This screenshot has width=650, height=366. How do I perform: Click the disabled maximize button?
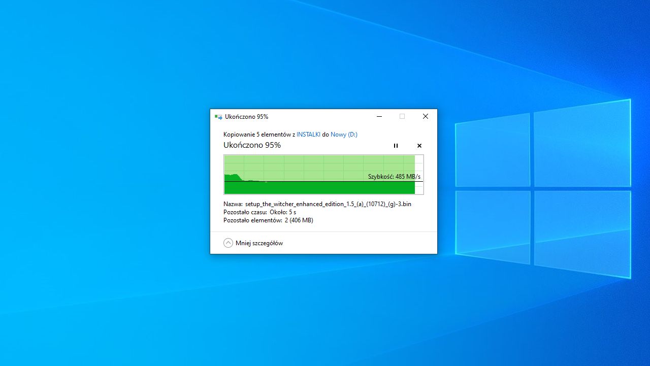click(402, 116)
